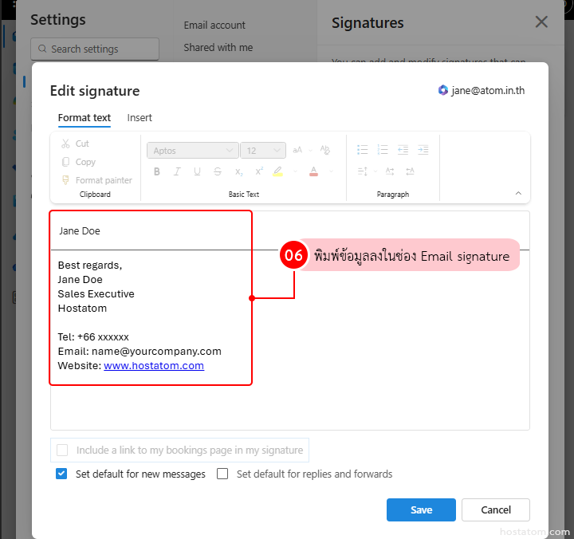Open the www.hostatom.com link
The image size is (574, 539).
[154, 366]
